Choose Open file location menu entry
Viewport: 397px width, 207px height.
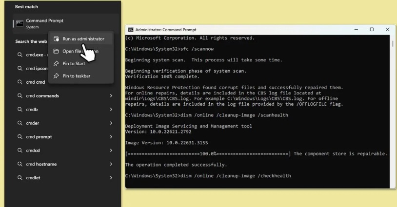(81, 51)
